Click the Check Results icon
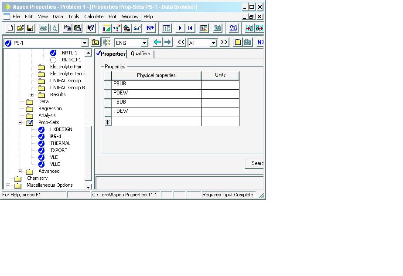This screenshot has width=403, height=276. click(x=204, y=28)
